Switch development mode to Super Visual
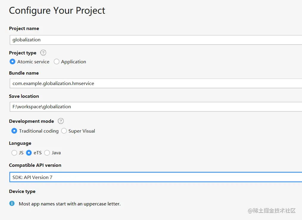This screenshot has width=302, height=220. (x=64, y=131)
